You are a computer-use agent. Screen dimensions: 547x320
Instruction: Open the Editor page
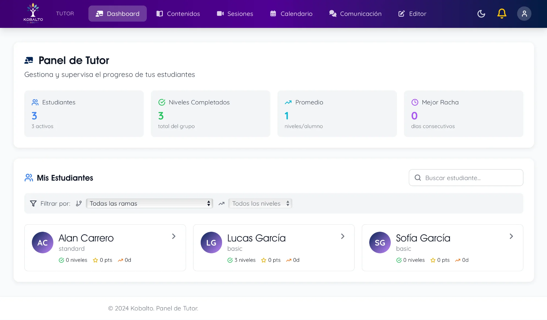412,14
